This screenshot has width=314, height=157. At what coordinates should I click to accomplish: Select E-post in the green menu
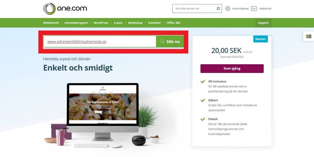tap(118, 23)
